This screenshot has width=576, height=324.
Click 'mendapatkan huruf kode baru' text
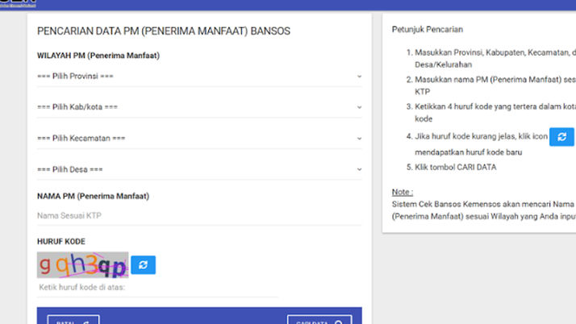469,152
